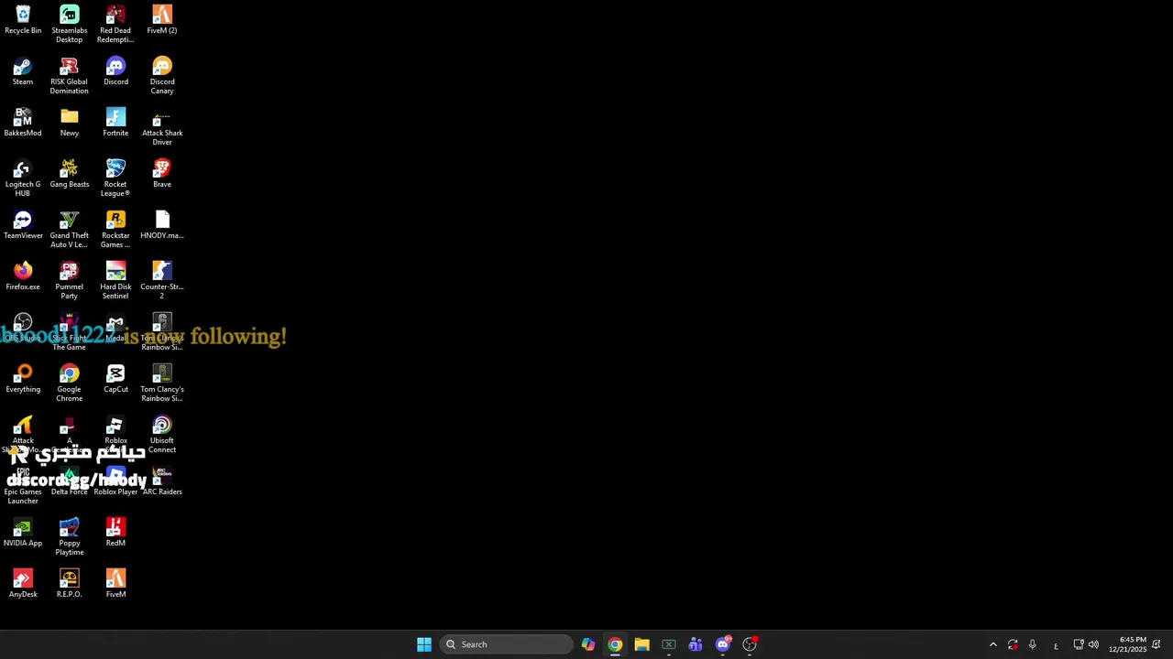
Task: Click the TeamViewer desktop shortcut
Action: click(23, 225)
